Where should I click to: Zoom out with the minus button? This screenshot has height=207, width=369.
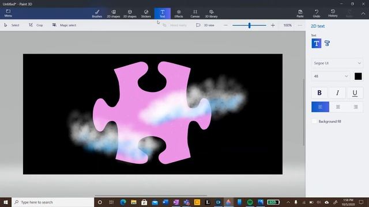click(x=225, y=25)
